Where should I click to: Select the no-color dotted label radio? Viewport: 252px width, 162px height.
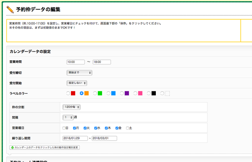pyautogui.click(x=162, y=93)
